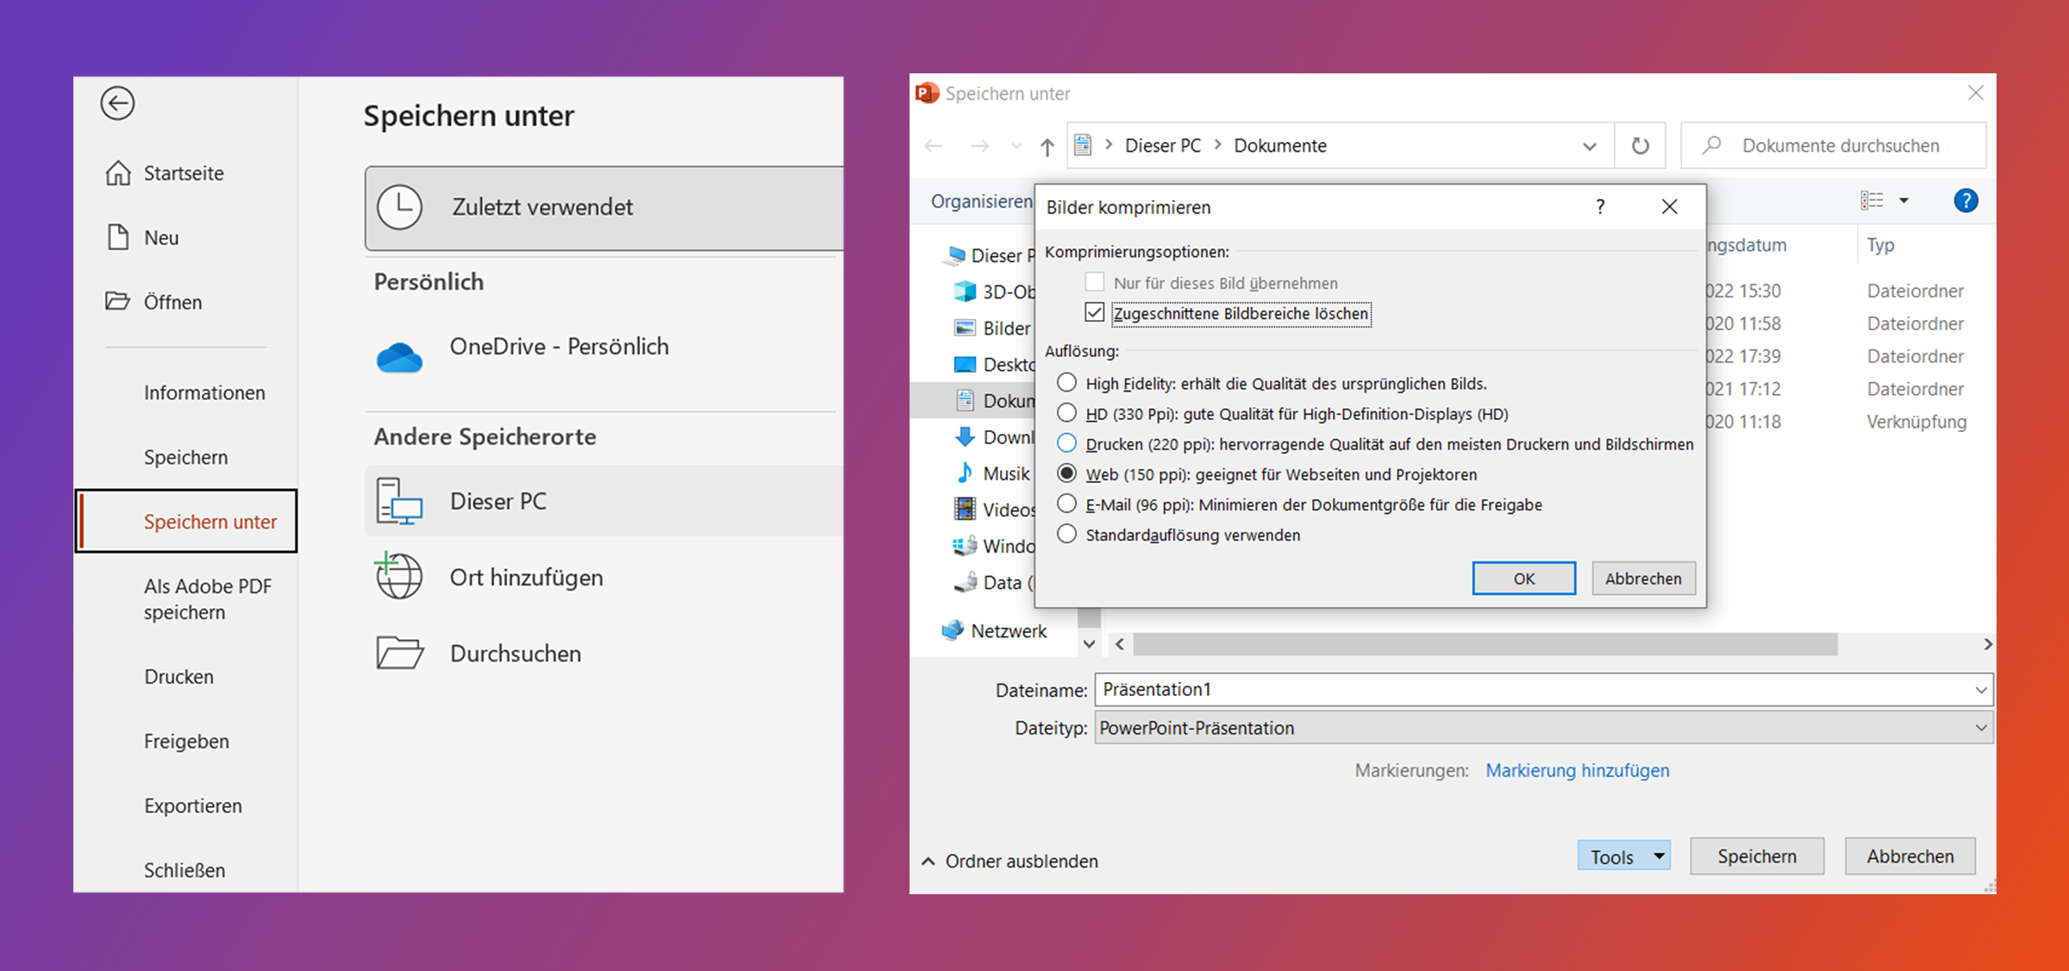2069x971 pixels.
Task: Collapse folders via Ordner ausblenden chevron
Action: coord(928,861)
